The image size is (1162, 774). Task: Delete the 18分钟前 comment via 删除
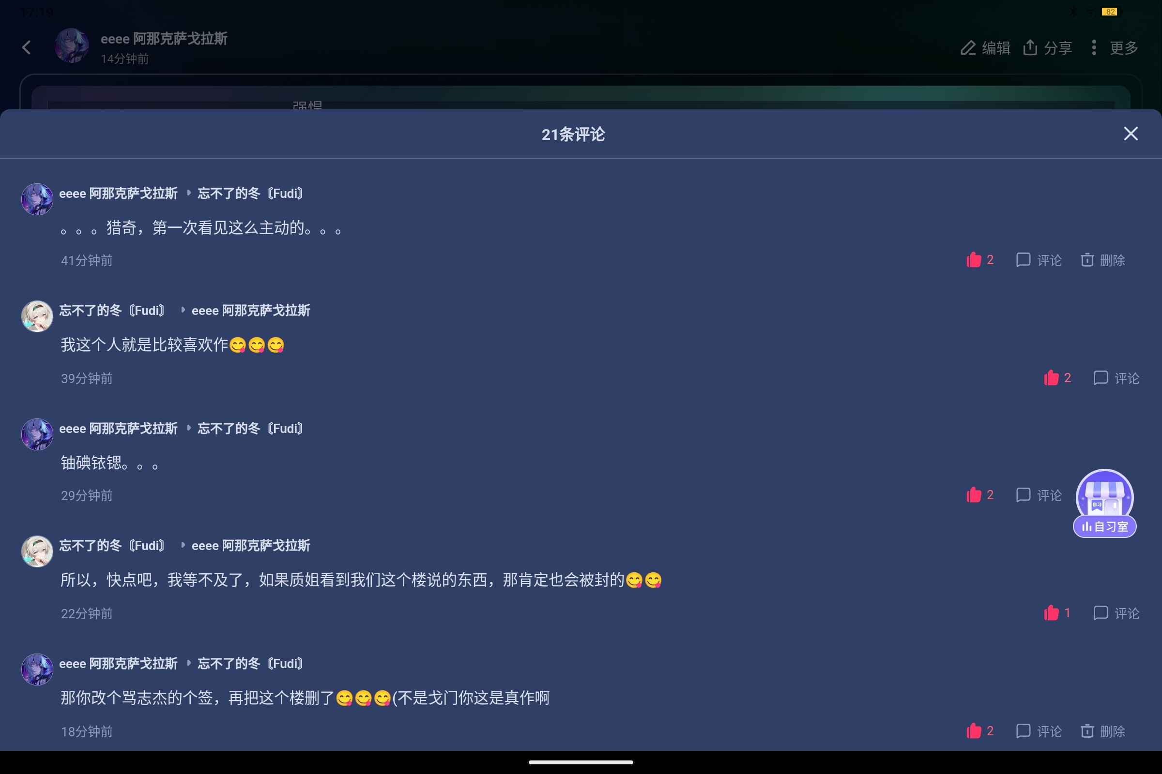[x=1102, y=730]
